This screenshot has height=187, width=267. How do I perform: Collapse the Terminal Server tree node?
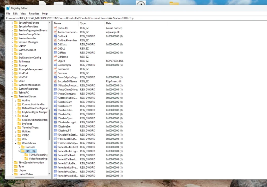coord(12,97)
